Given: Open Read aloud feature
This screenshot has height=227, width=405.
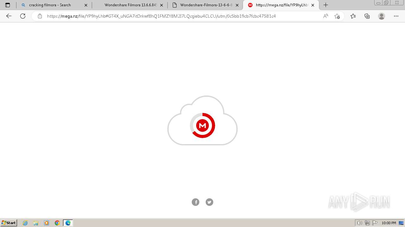Looking at the screenshot, I should point(325,16).
